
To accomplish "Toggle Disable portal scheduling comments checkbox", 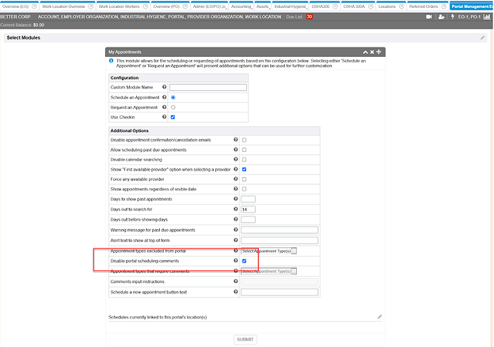I will coord(245,261).
